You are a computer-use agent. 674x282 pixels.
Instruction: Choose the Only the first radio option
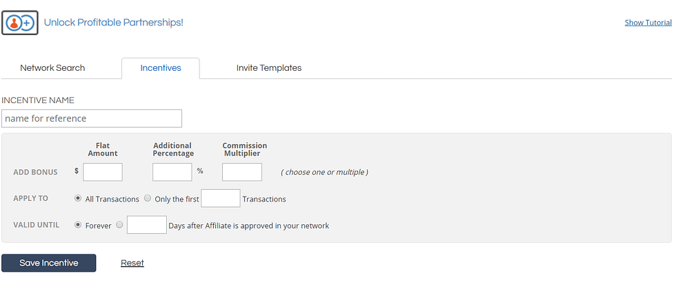tap(148, 199)
